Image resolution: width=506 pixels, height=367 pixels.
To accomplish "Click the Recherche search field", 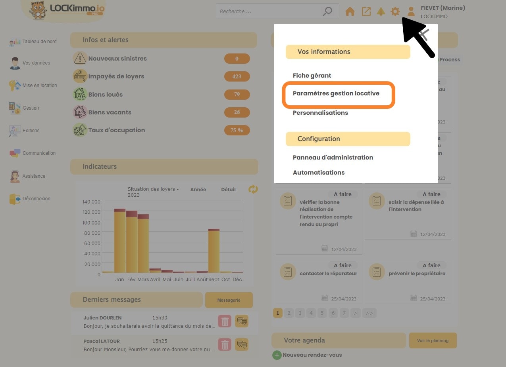I will point(270,11).
